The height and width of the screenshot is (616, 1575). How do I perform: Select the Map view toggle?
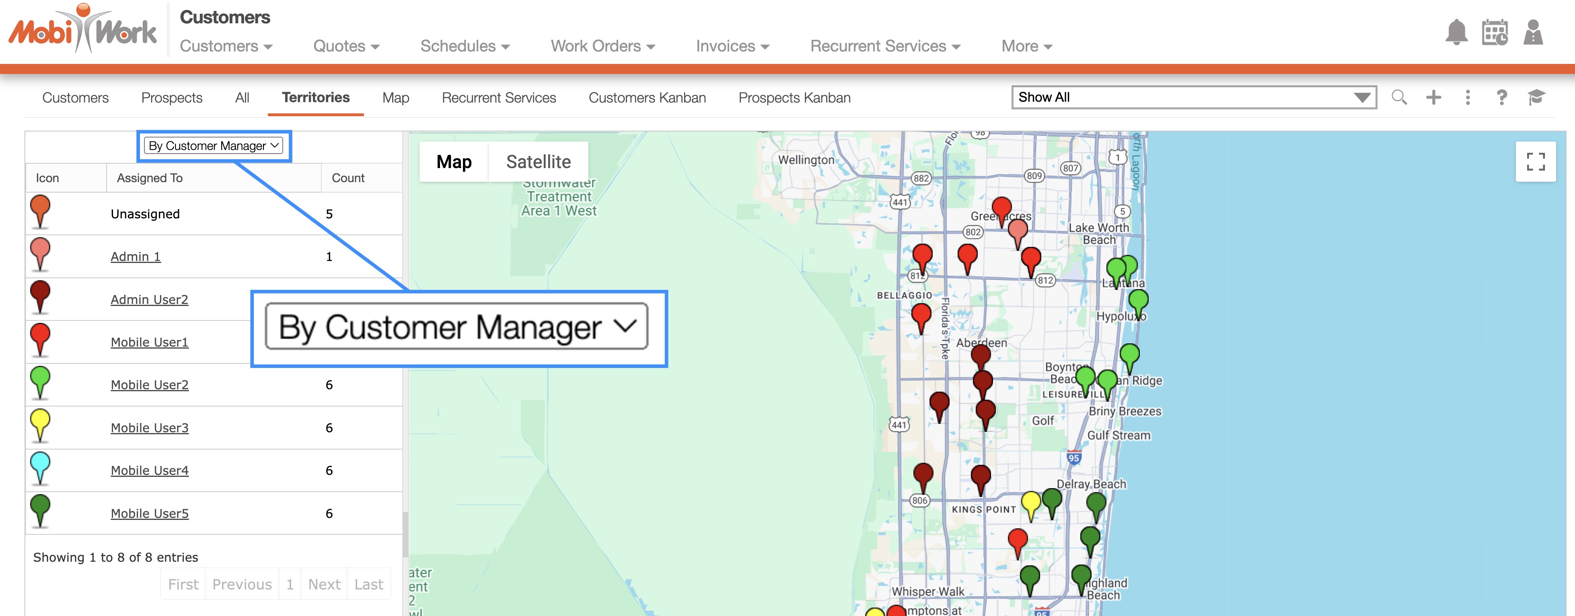tap(454, 162)
